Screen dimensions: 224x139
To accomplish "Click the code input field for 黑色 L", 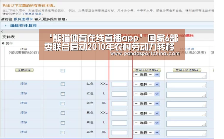I will click(x=119, y=123).
